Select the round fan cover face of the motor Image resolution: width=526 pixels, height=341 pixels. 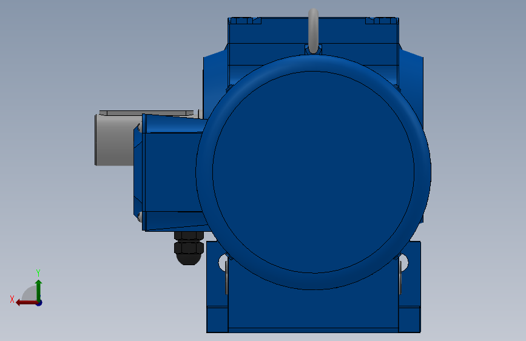tap(313, 172)
